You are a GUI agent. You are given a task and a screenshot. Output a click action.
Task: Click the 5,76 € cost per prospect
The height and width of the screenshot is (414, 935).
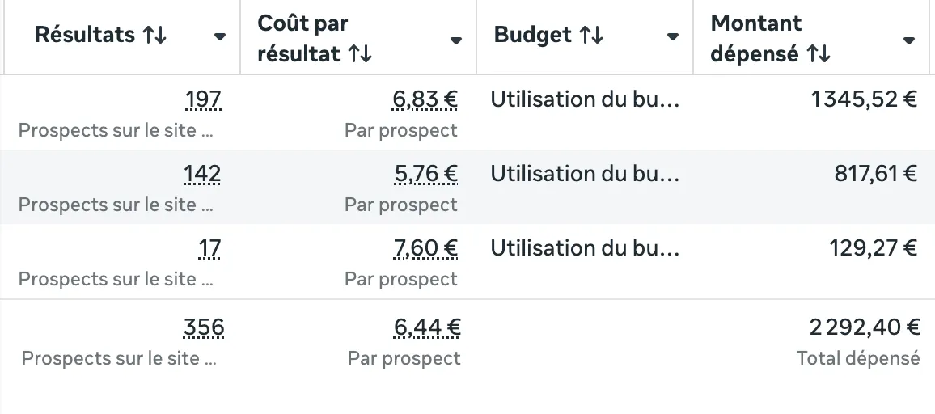click(425, 174)
